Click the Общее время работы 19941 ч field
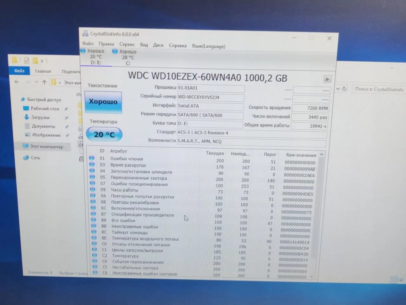The width and height of the screenshot is (406, 305). 309,126
